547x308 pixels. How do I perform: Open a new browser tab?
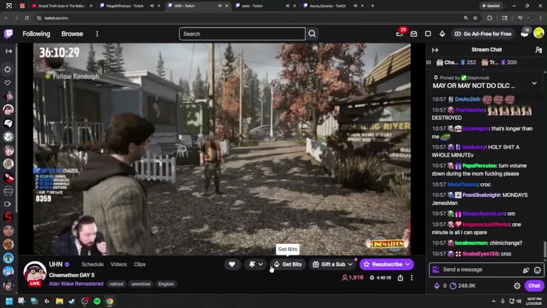372,6
